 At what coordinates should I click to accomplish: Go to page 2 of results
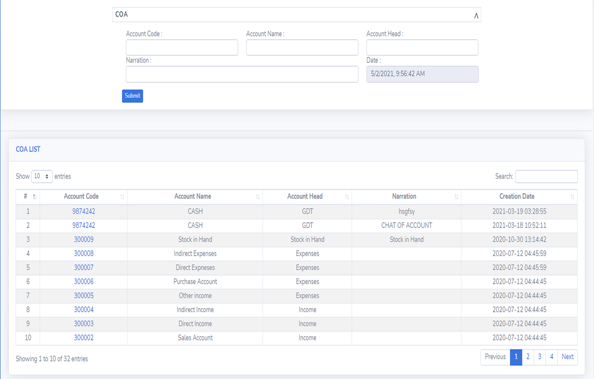point(528,357)
